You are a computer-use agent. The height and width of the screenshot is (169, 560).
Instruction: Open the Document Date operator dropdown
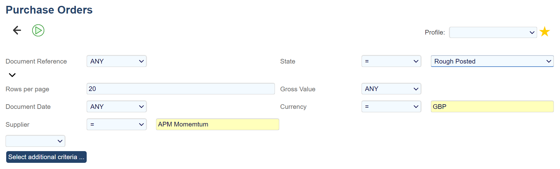coord(116,107)
